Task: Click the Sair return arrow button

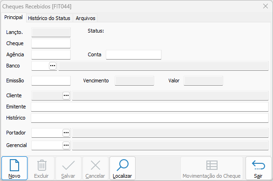Action: pyautogui.click(x=259, y=168)
